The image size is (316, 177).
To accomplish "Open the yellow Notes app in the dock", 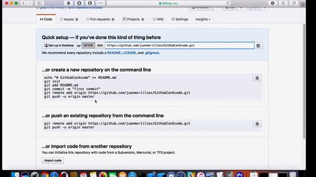I will coord(93,175).
